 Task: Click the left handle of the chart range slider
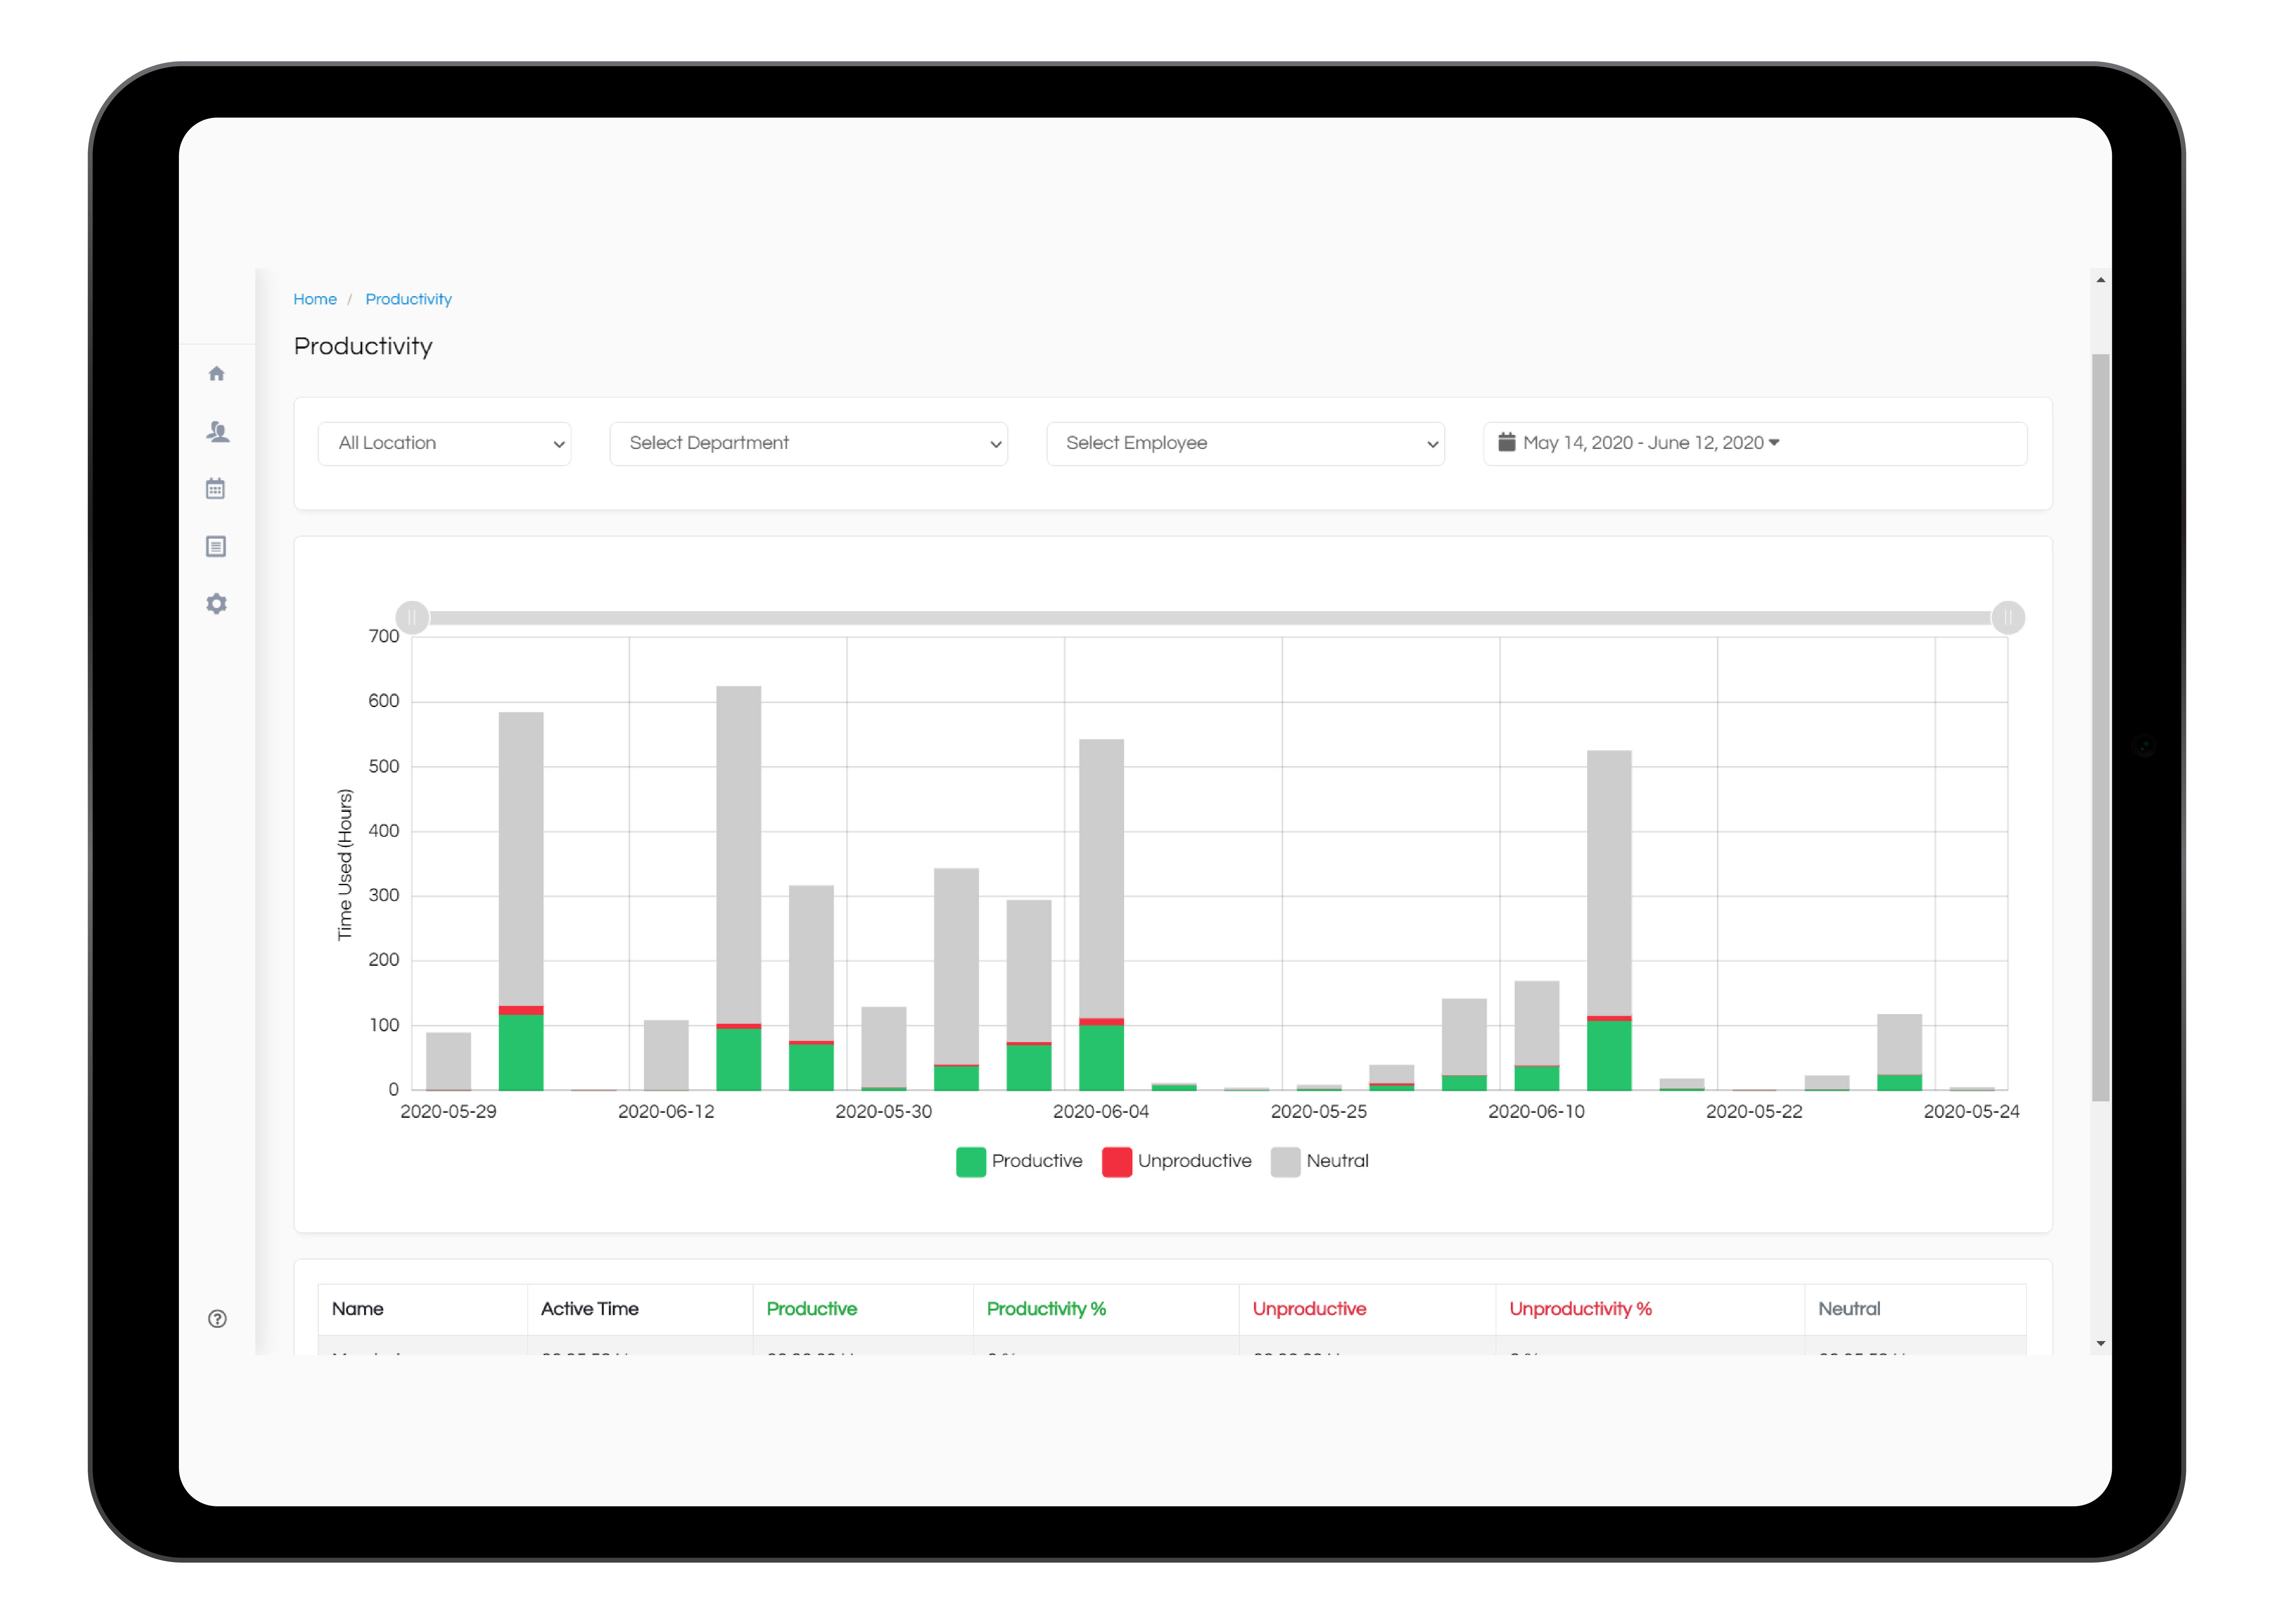pyautogui.click(x=412, y=617)
